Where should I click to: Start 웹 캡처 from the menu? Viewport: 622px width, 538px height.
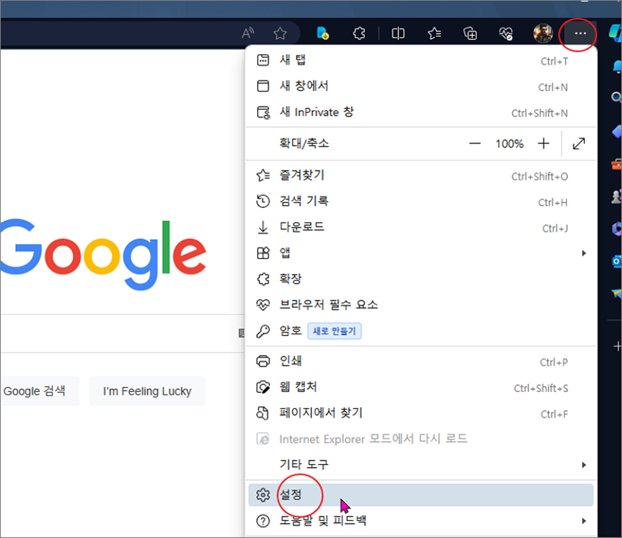tap(421, 387)
